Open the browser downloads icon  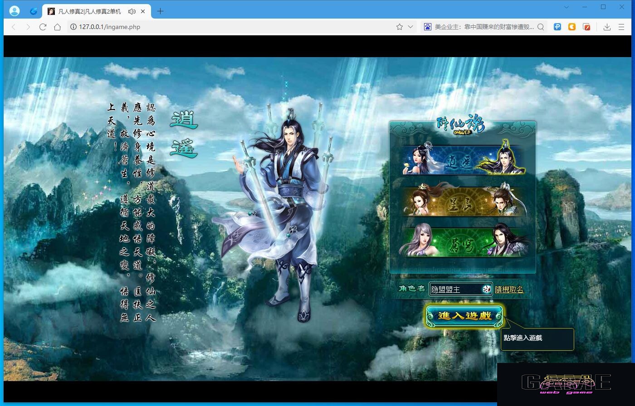click(607, 27)
